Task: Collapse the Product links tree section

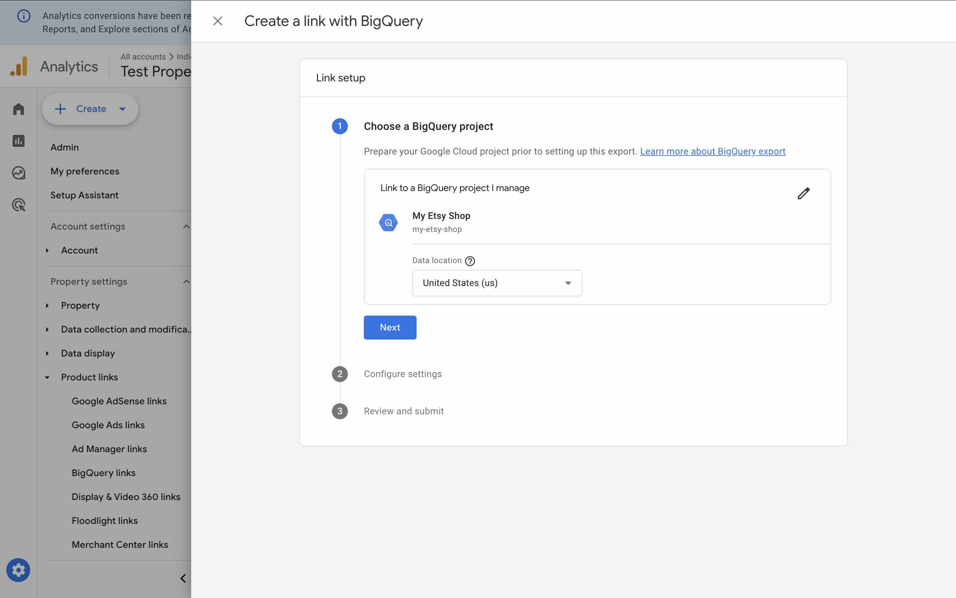Action: click(47, 377)
